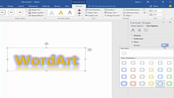Toggle the Glow Presets dropdown button
Screen dimensions: 174x98
coord(165,45)
